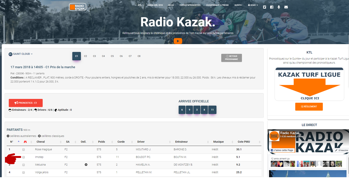Switch to race tab C2
This screenshot has width=349, height=196.
[85, 56]
